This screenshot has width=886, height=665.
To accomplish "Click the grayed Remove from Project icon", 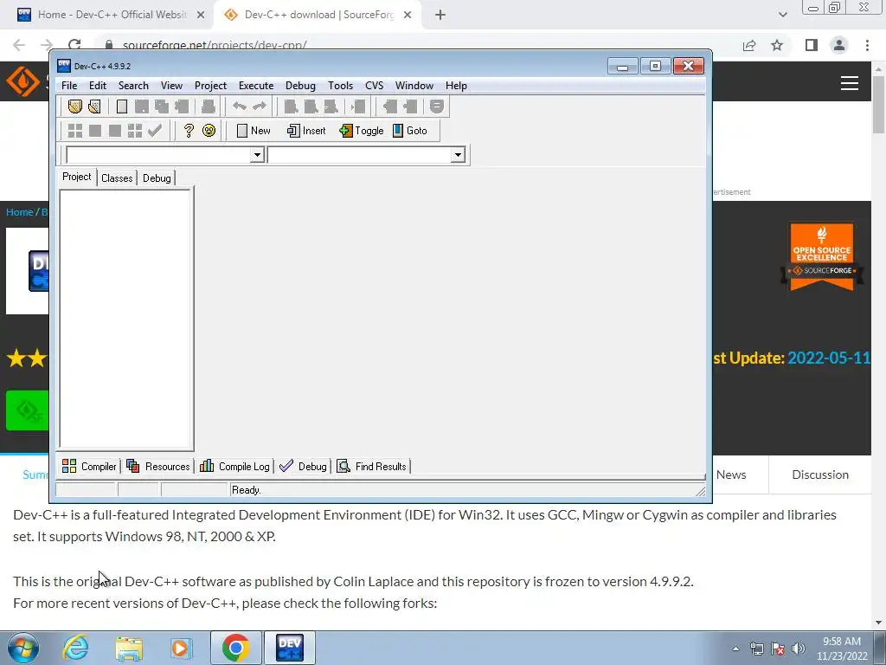I will [x=410, y=107].
